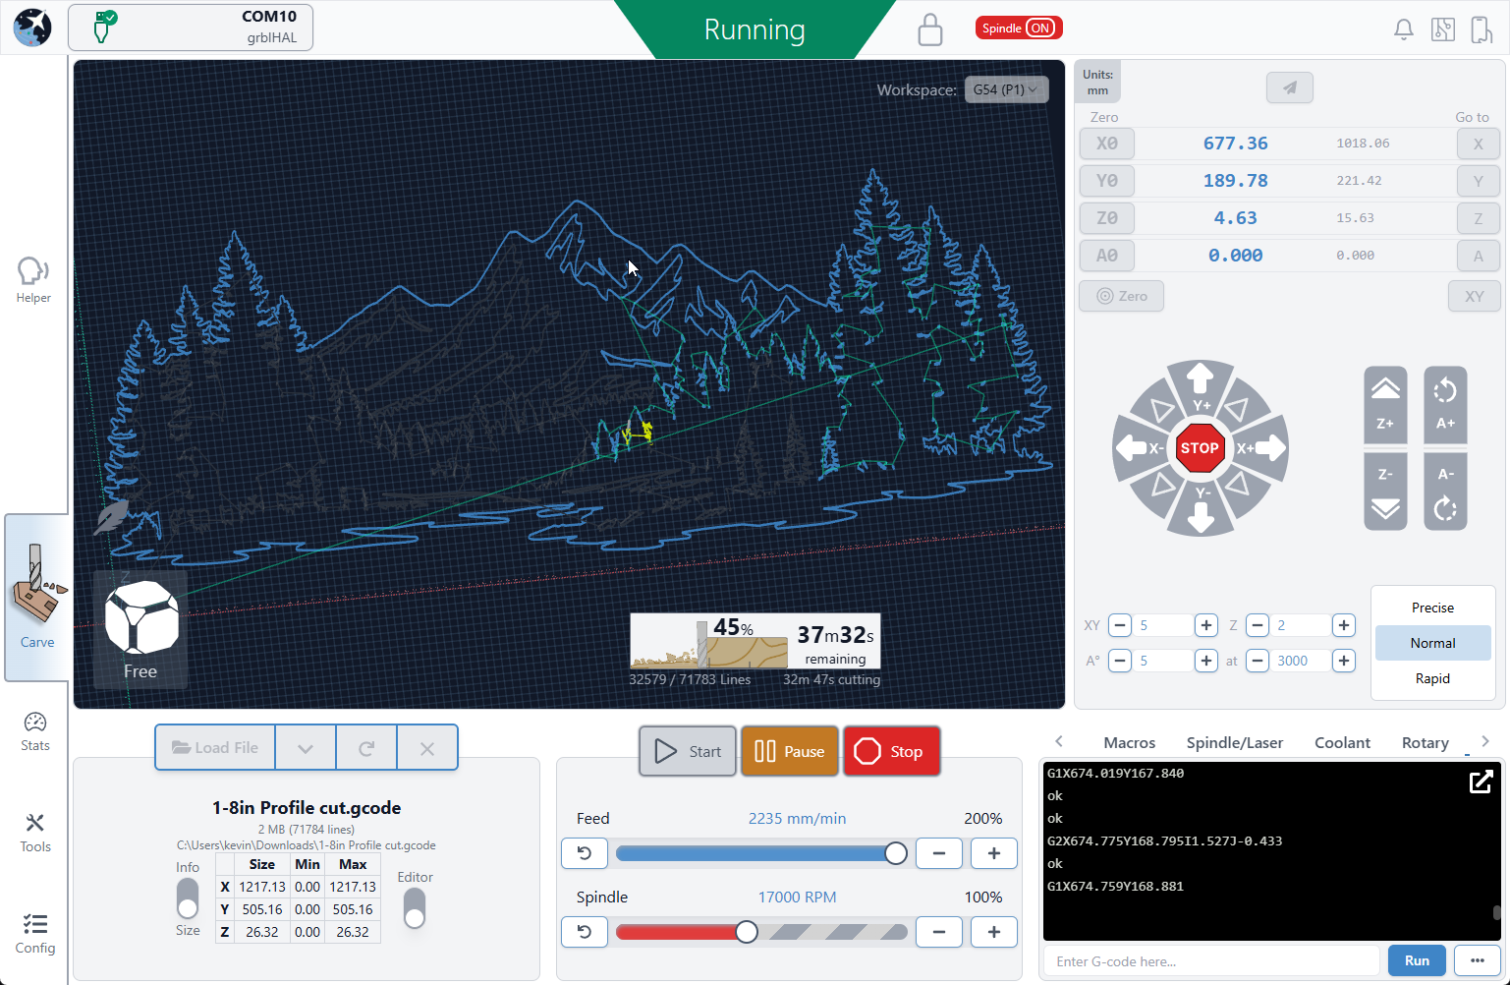Toggle the Editor switch
This screenshot has width=1510, height=985.
point(415,908)
